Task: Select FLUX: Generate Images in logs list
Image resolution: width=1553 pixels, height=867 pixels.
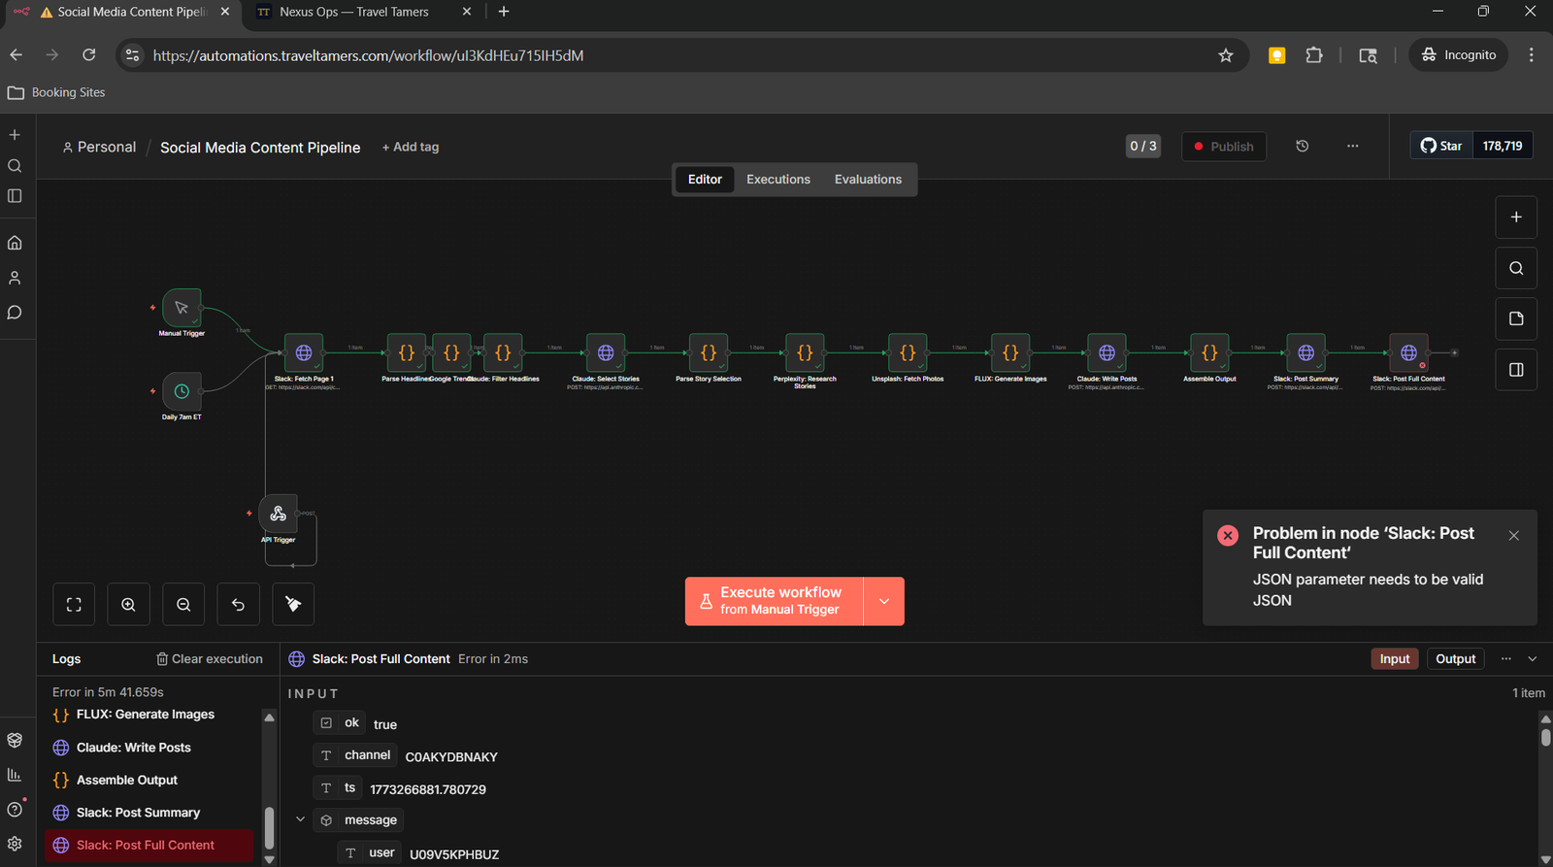Action: tap(150, 715)
